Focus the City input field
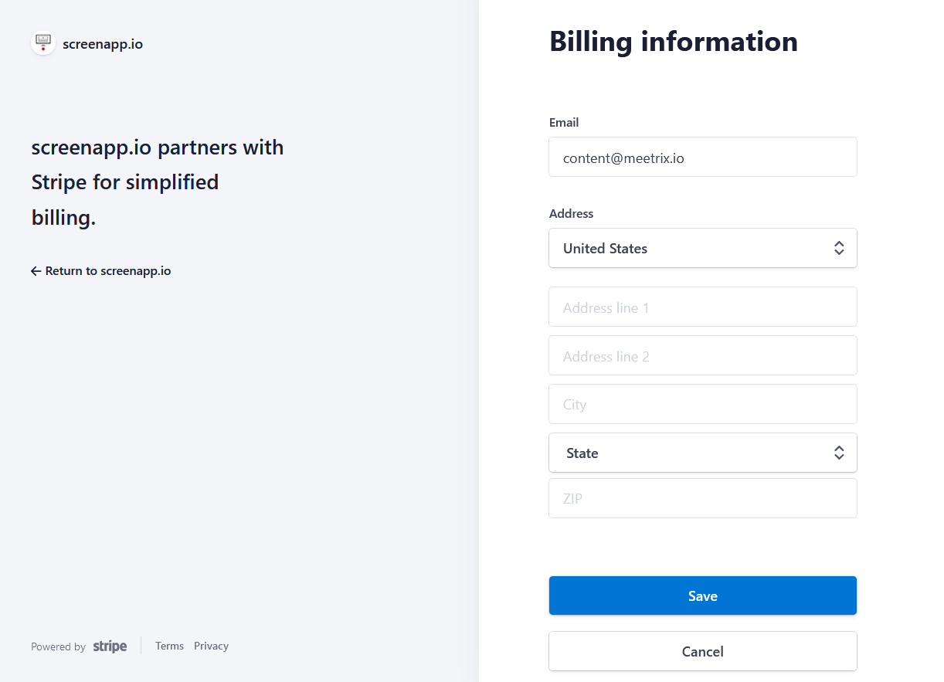 pos(701,405)
